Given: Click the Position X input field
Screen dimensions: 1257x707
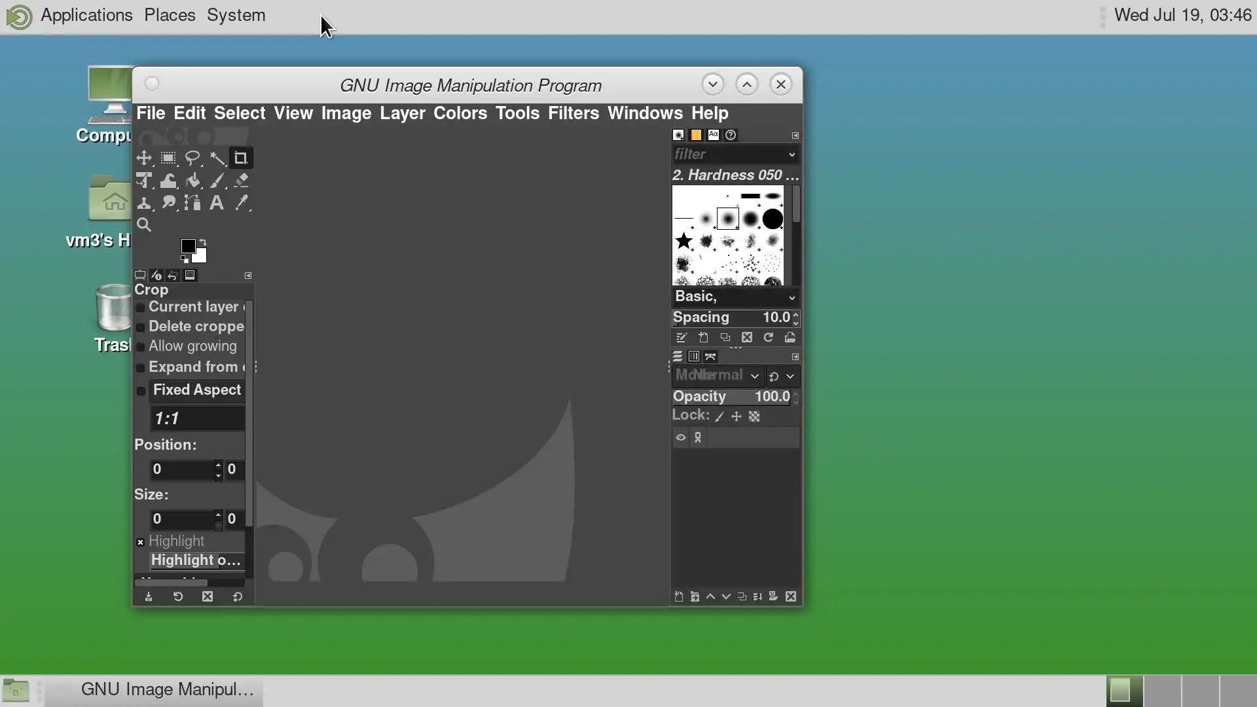Looking at the screenshot, I should pos(182,469).
